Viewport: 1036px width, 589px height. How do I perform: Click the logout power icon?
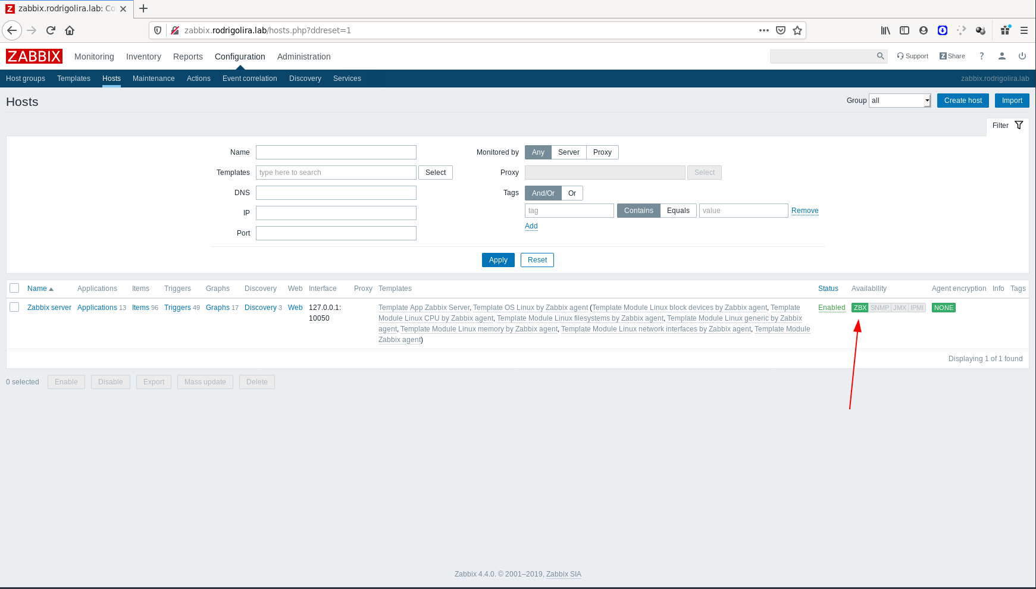click(1022, 56)
